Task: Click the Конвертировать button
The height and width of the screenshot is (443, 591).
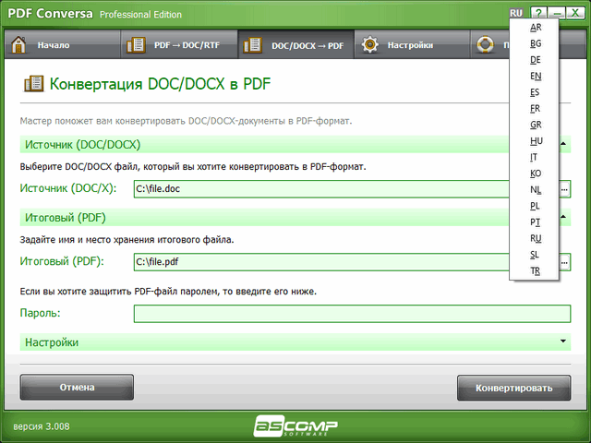Action: (513, 388)
